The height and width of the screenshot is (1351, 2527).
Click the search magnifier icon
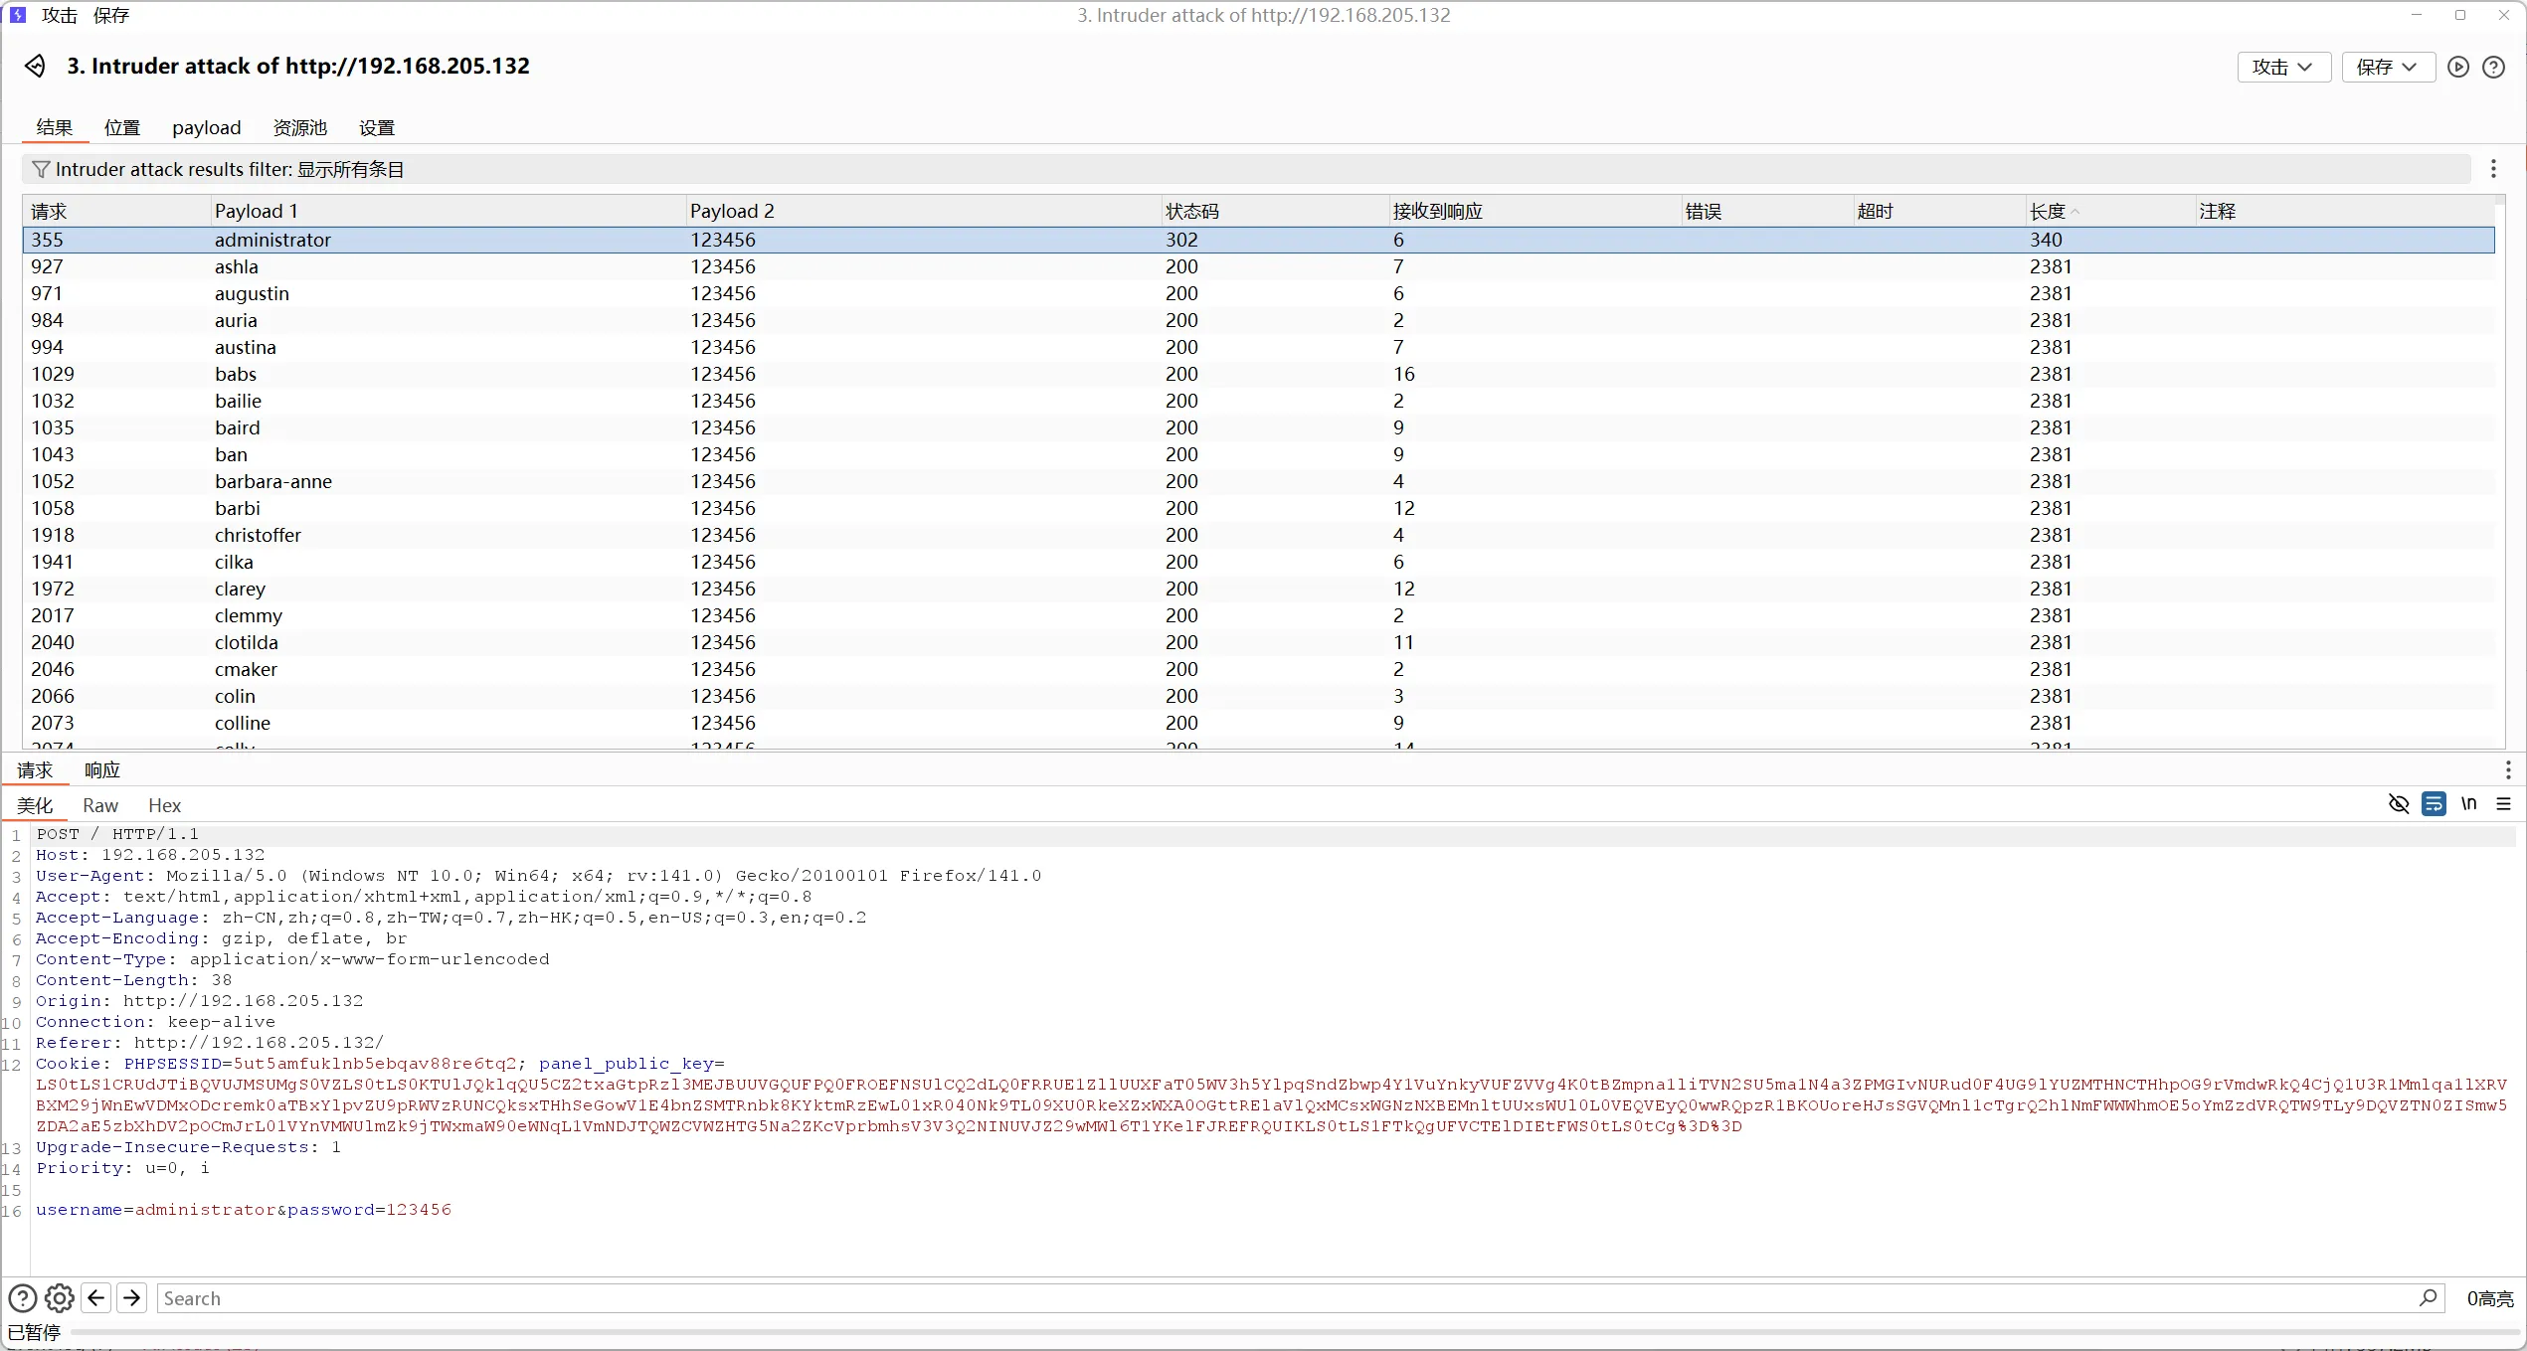pyautogui.click(x=2428, y=1298)
